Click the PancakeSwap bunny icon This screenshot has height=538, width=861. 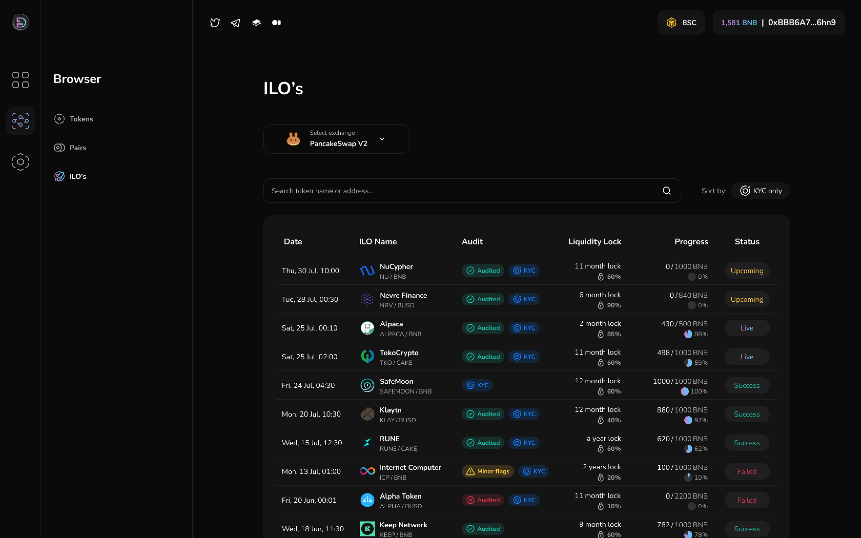(293, 139)
